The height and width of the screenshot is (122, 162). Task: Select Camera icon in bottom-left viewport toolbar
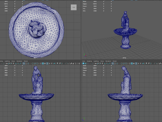[x=7, y=63]
